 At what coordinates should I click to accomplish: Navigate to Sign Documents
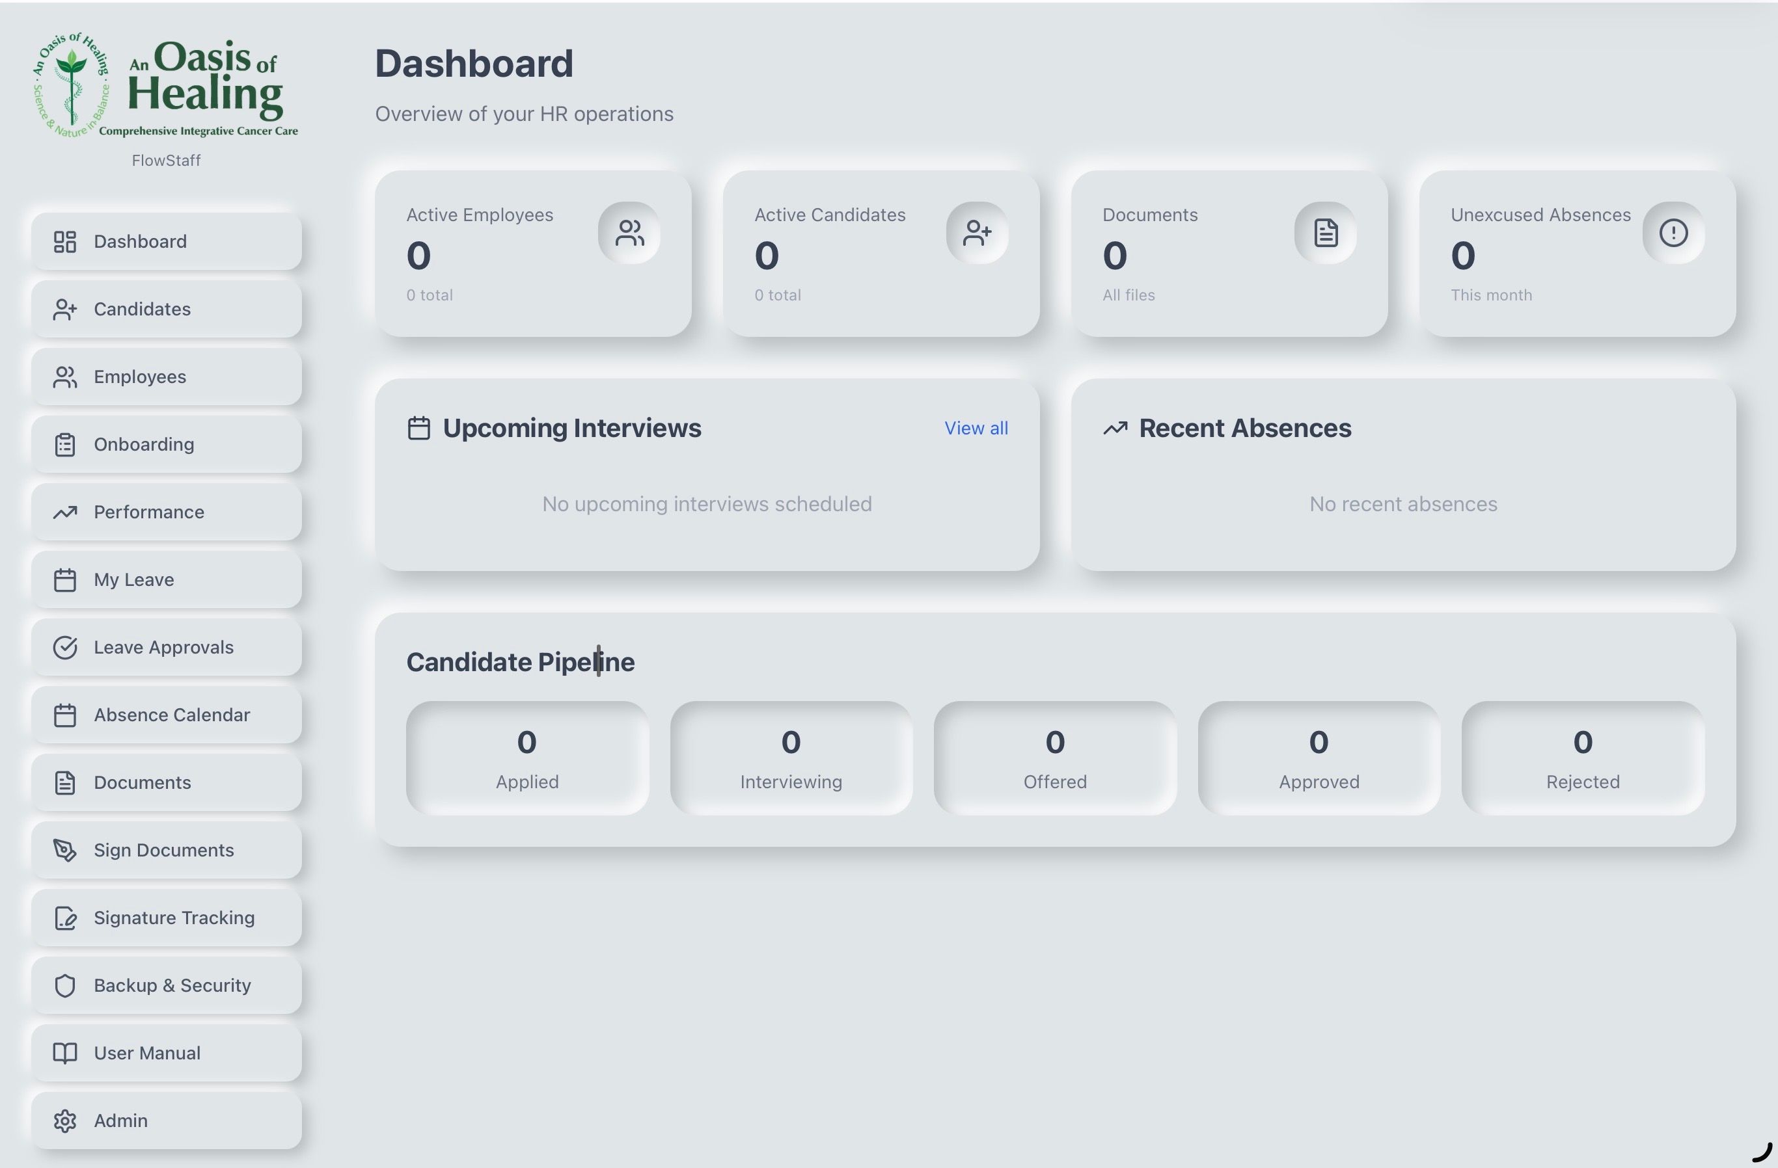click(166, 850)
